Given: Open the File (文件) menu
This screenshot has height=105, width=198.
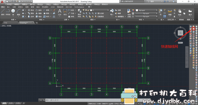Looking at the screenshot, I should [x=9, y=4].
